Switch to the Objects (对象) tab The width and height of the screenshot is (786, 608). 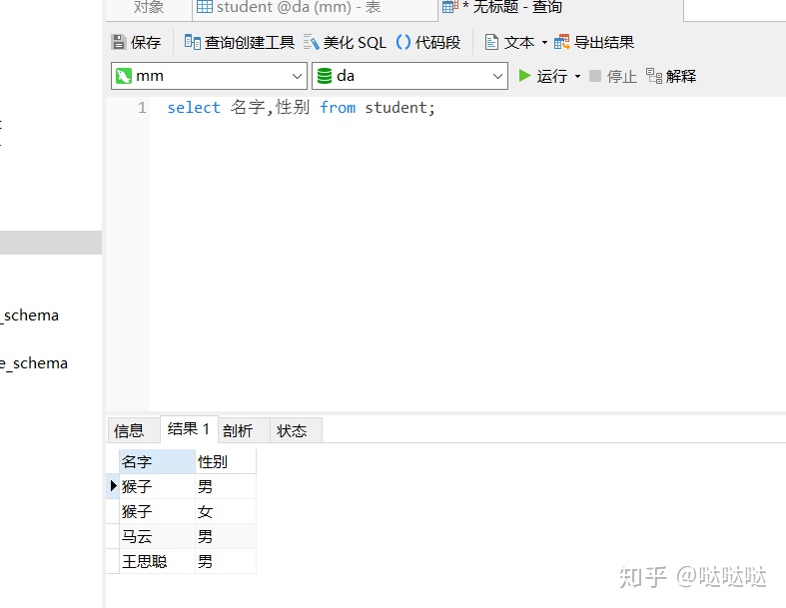click(149, 7)
